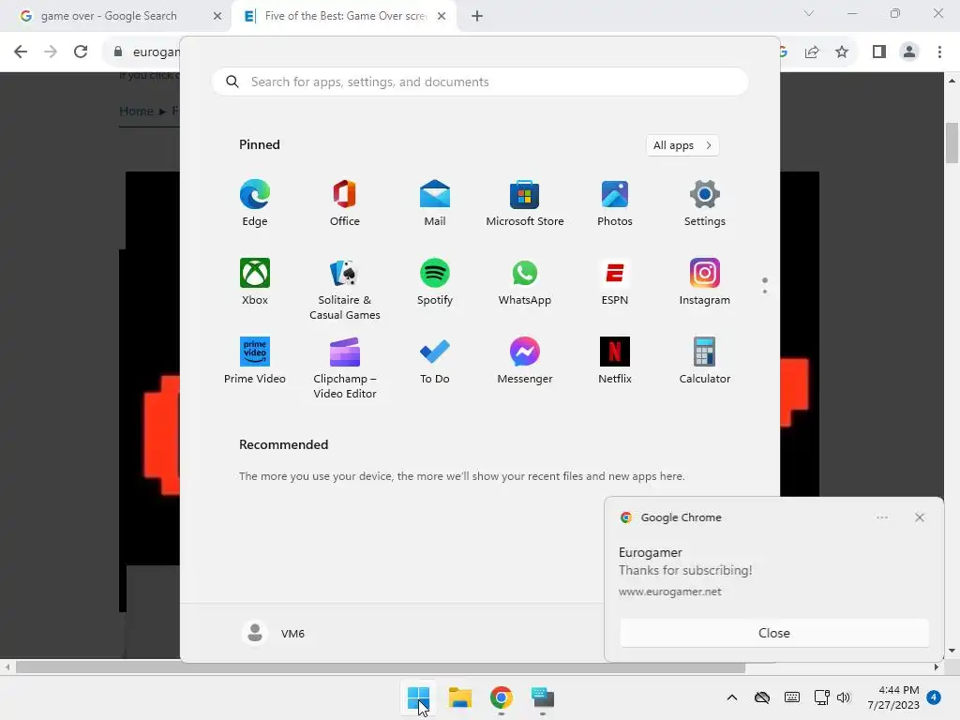Launch the Xbox app
Image resolution: width=960 pixels, height=720 pixels.
click(255, 281)
